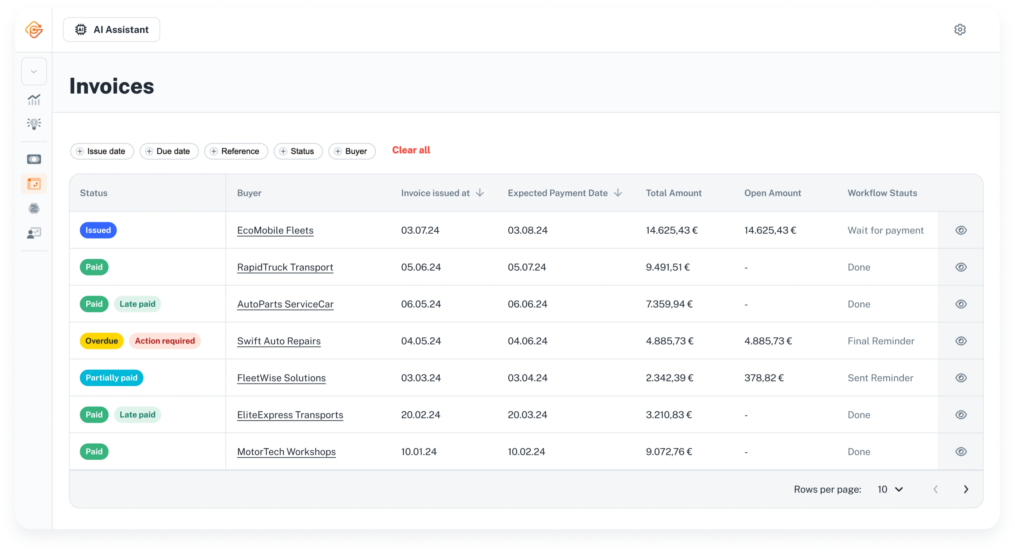
Task: Go to next page arrow
Action: [x=966, y=489]
